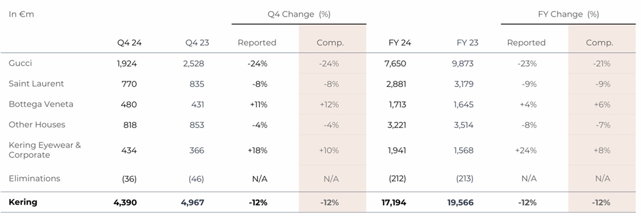This screenshot has width=641, height=216.
Task: Click the Bottega Veneta row label
Action: [x=41, y=104]
